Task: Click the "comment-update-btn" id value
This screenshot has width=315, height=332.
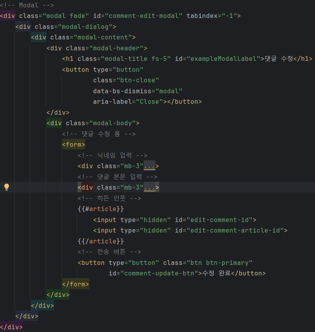Action: 159,273
